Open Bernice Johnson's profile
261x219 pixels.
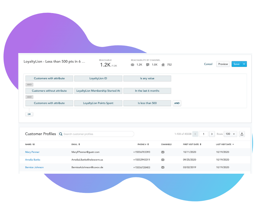(x=34, y=167)
